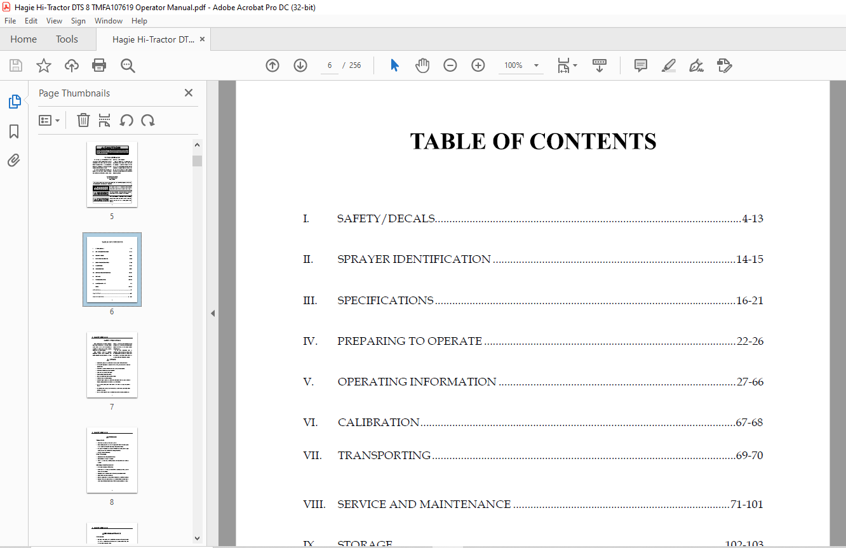846x548 pixels.
Task: Open the Bookmarks sidebar icon
Action: click(x=14, y=131)
